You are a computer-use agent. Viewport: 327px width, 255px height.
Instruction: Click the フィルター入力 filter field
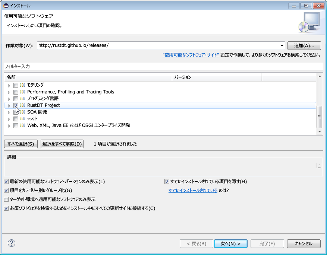coord(163,67)
